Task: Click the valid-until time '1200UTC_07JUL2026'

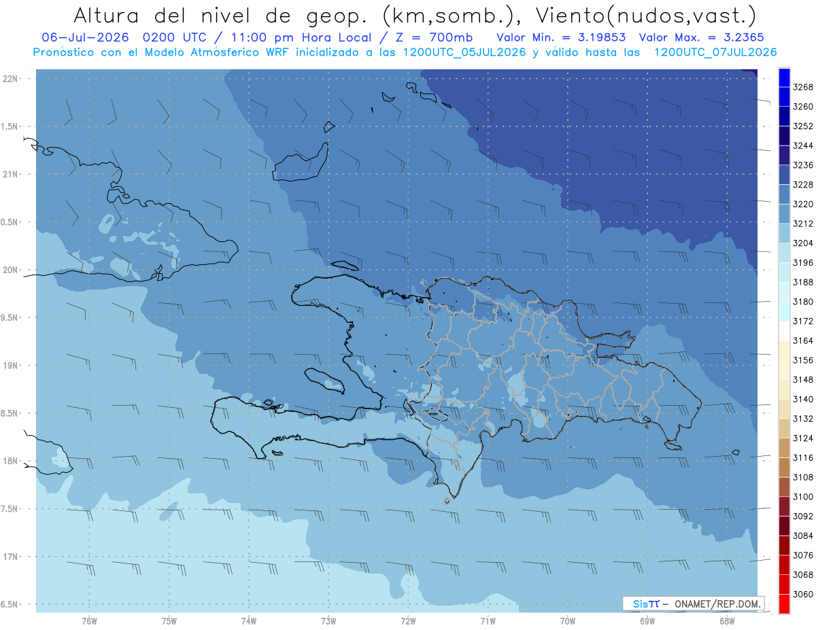Action: 715,52
